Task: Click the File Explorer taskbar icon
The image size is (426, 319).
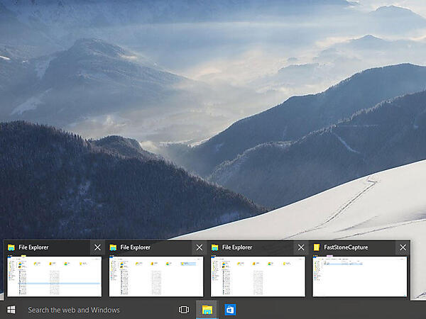Action: pos(207,310)
